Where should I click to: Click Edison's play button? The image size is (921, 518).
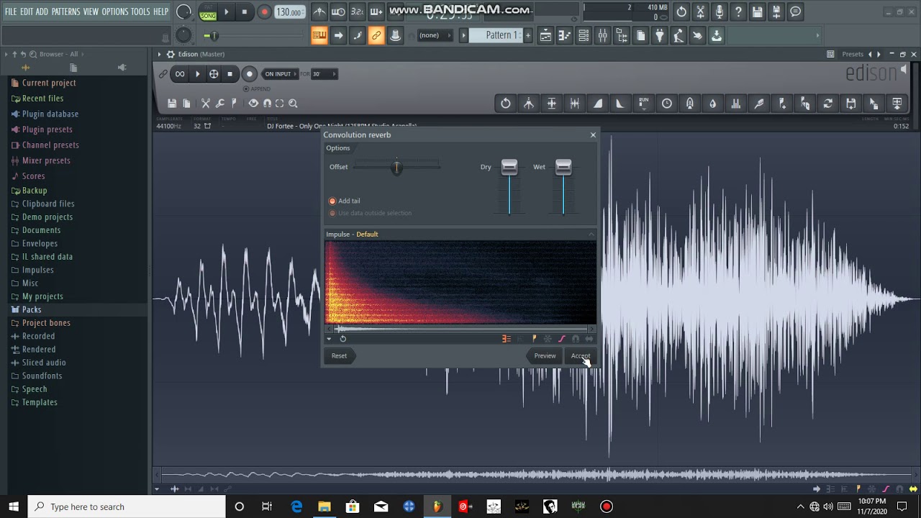click(197, 74)
